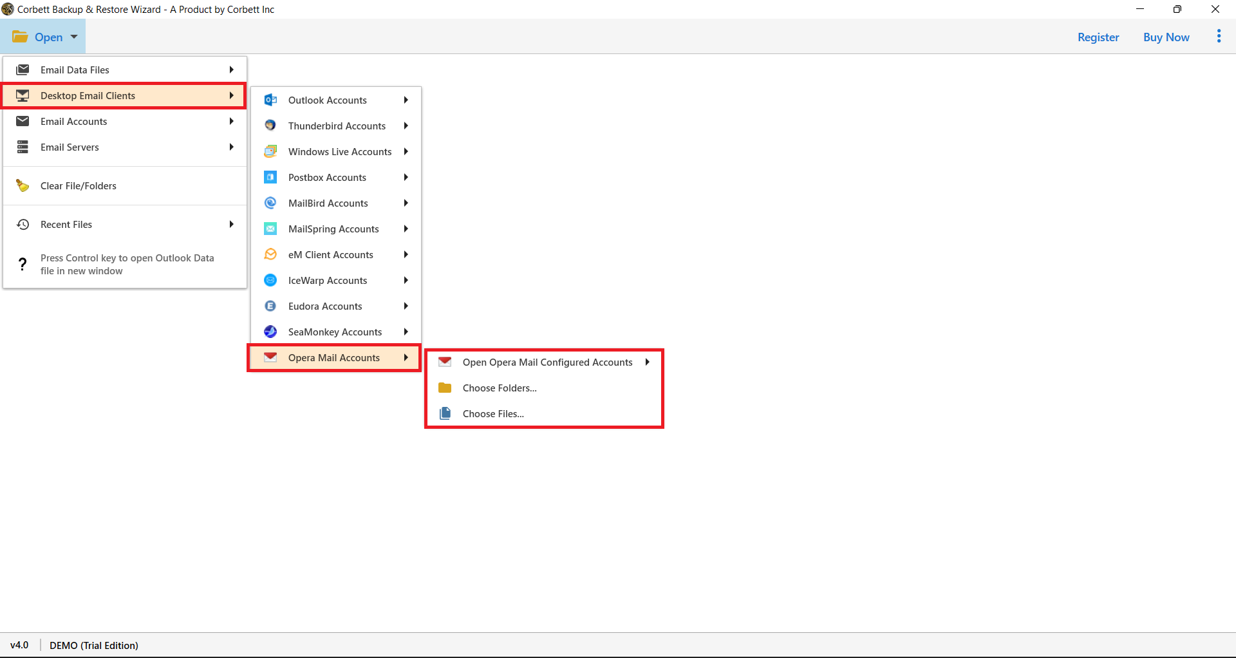1236x658 pixels.
Task: Click the Open toolbar button label
Action: click(48, 37)
